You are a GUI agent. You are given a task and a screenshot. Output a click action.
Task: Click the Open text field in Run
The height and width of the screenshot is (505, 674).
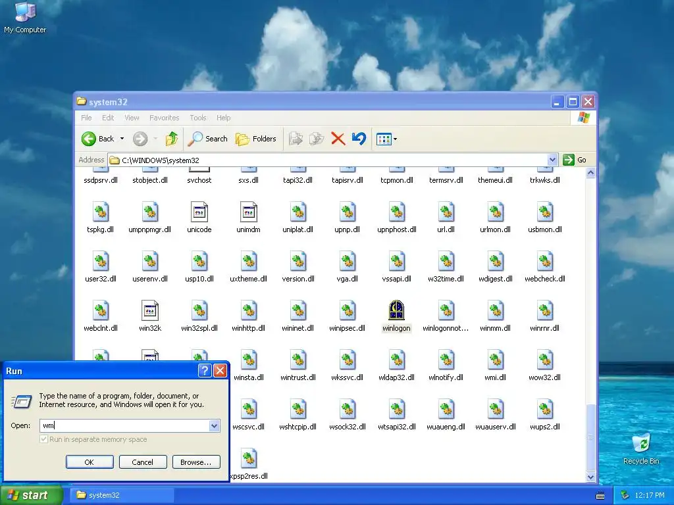(124, 425)
